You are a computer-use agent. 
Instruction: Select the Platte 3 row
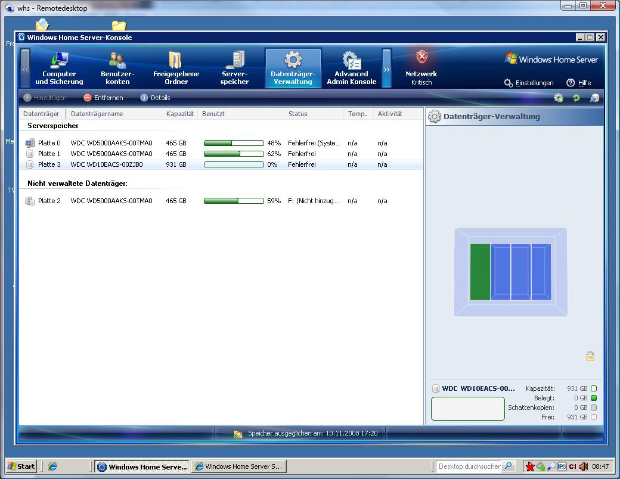point(221,164)
